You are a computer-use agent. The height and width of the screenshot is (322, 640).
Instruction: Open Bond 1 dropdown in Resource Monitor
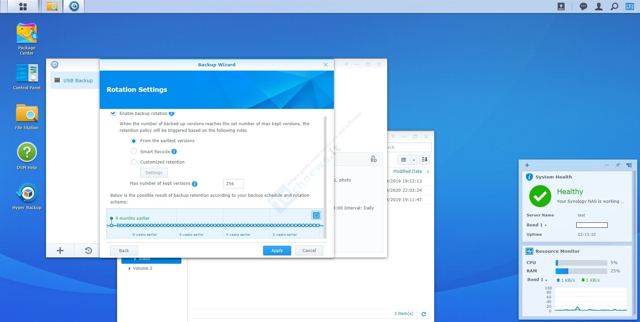546,280
